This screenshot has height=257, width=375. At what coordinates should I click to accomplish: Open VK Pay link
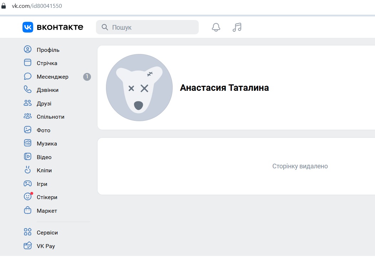46,246
